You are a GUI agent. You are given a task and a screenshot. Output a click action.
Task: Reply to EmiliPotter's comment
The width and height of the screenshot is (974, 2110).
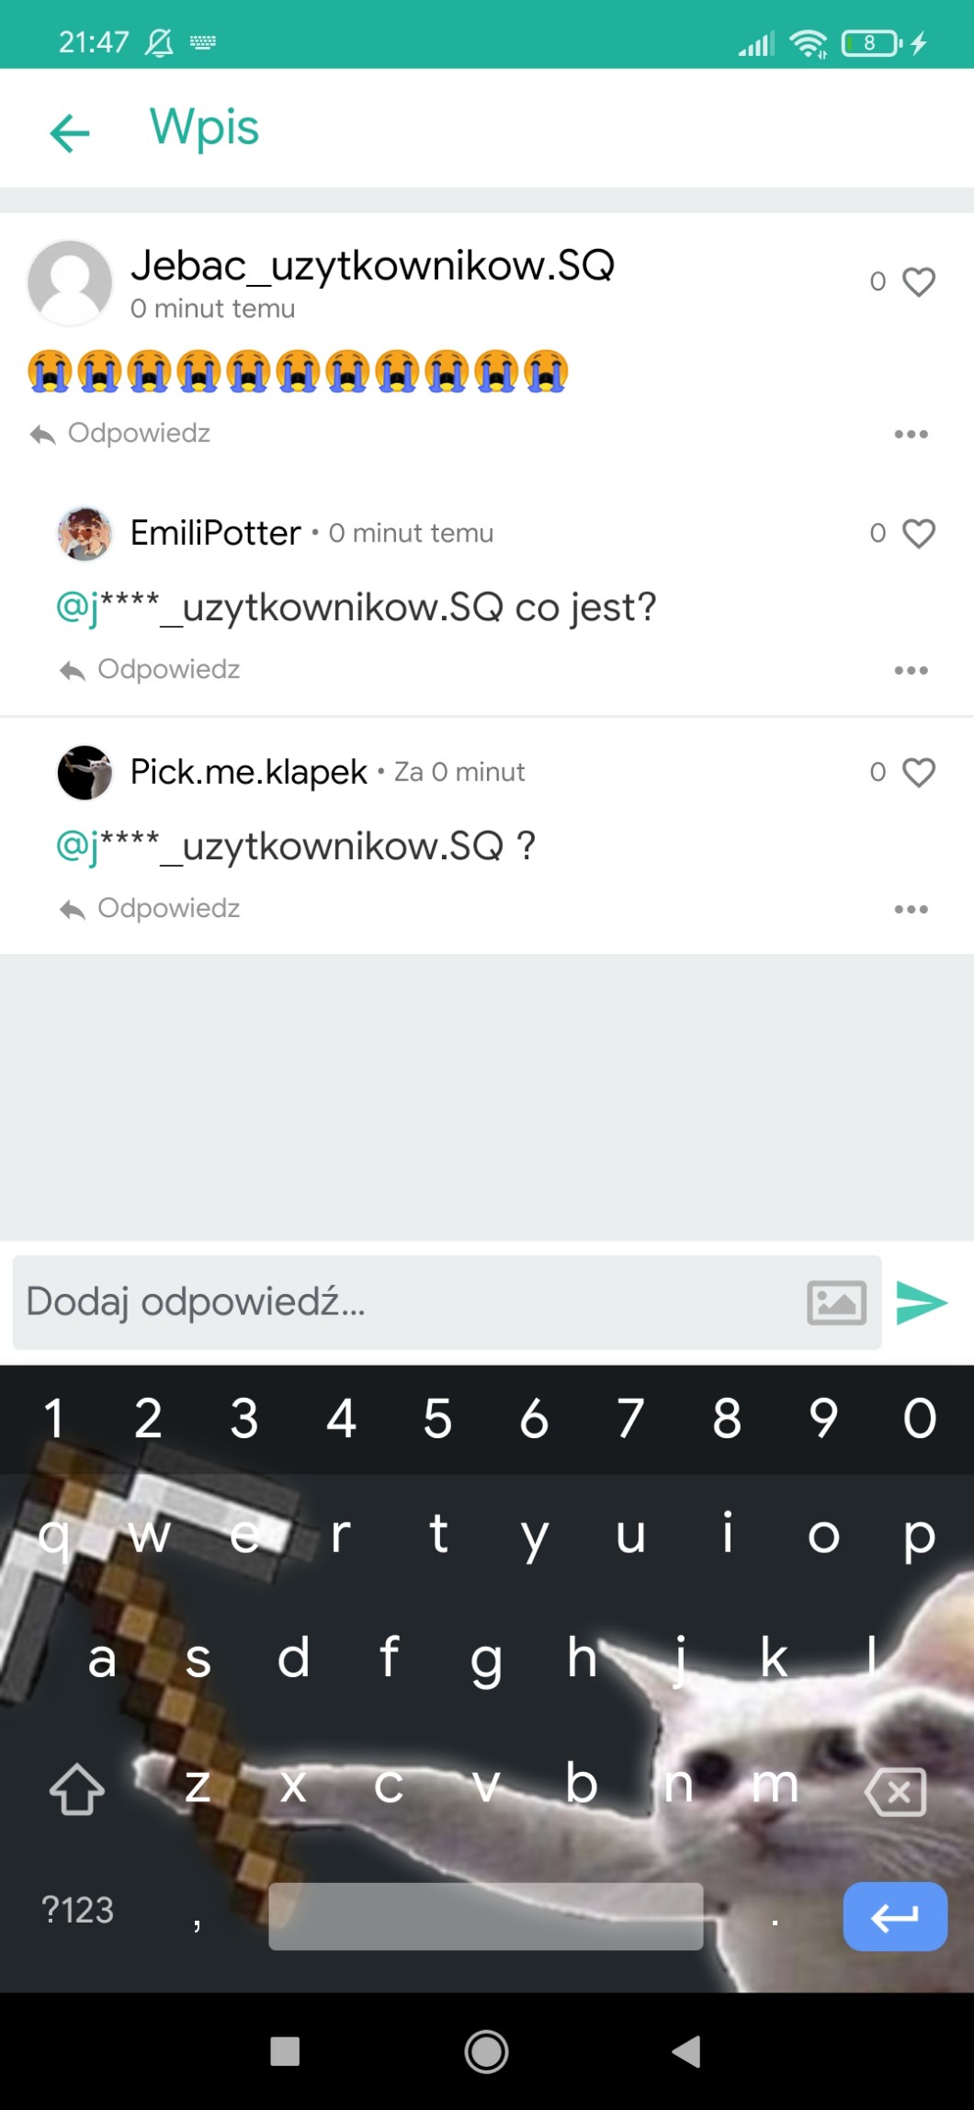tap(150, 669)
